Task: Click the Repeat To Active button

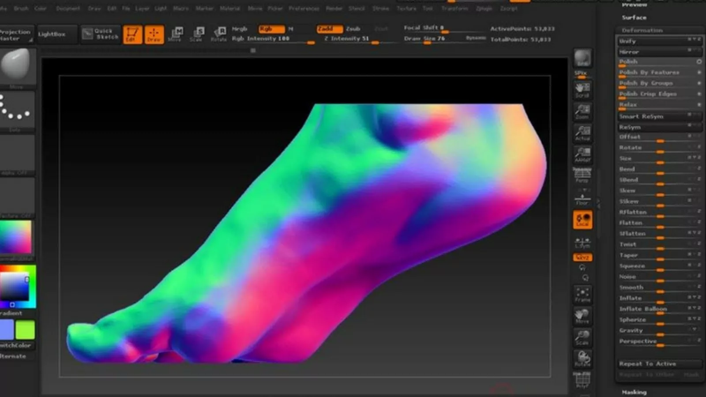Action: (647, 364)
